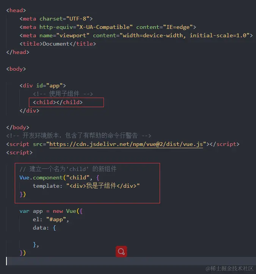Click the viewport meta tag line
Screen dimensions: 256x274
click(x=136, y=35)
